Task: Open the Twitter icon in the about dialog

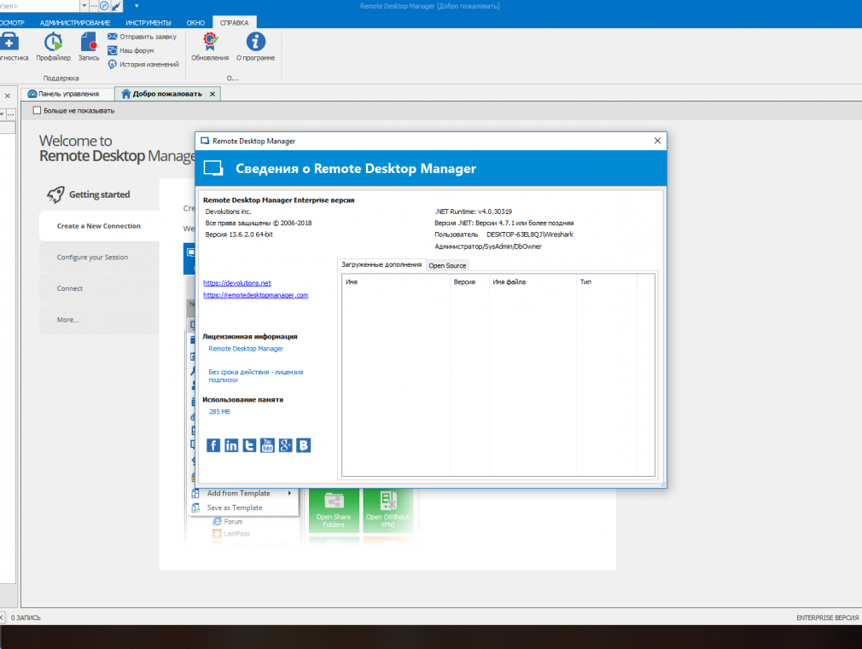Action: point(249,445)
